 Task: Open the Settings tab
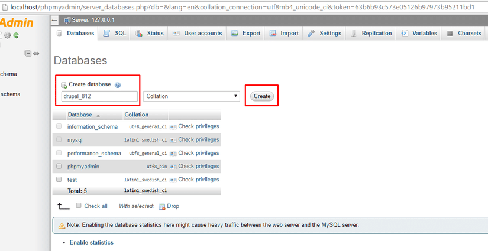click(324, 33)
